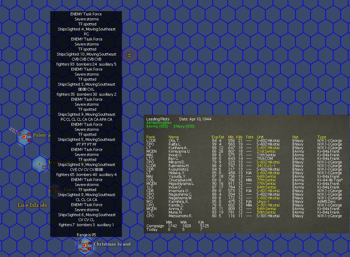Click the red ship task force icon at Palmyra
Image resolution: width=350 pixels, height=257 pixels.
tap(29, 134)
